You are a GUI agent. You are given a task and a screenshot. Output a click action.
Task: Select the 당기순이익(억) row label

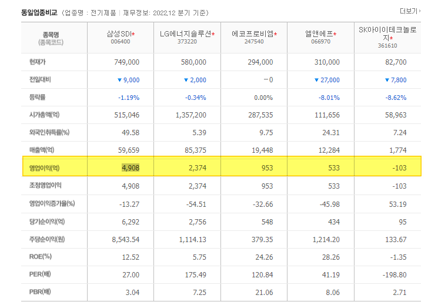[47, 222]
